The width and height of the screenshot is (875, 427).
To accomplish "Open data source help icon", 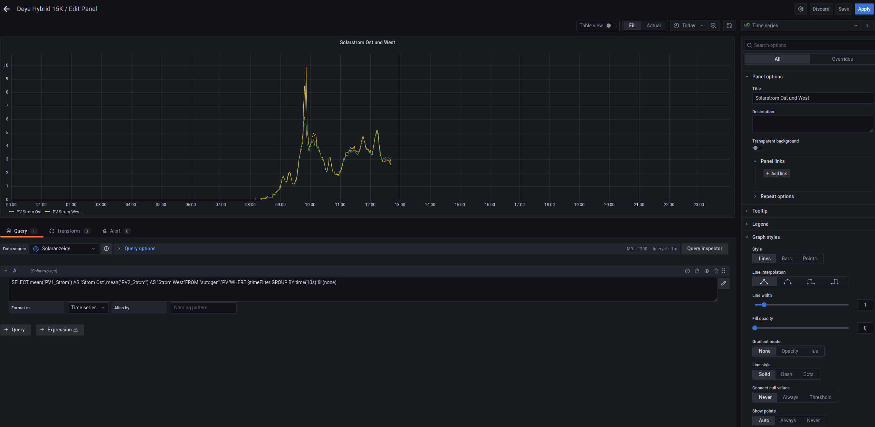I will 106,249.
